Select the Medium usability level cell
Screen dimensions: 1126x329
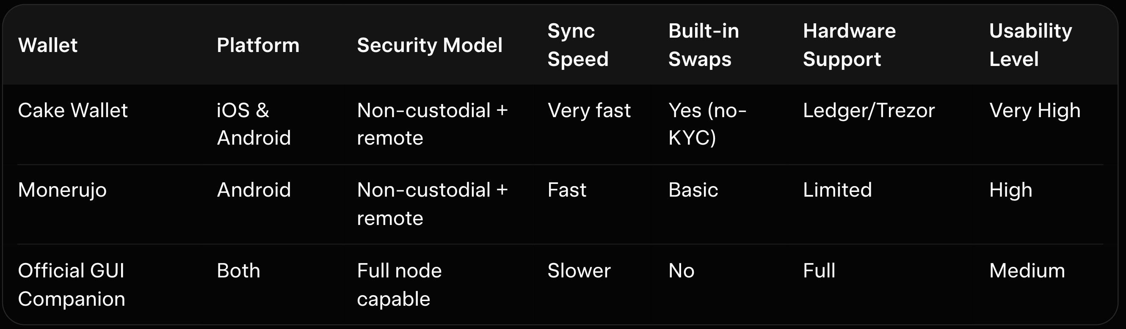click(1027, 271)
